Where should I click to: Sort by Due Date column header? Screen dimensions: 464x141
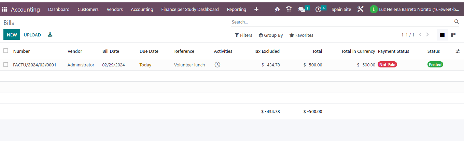[149, 51]
